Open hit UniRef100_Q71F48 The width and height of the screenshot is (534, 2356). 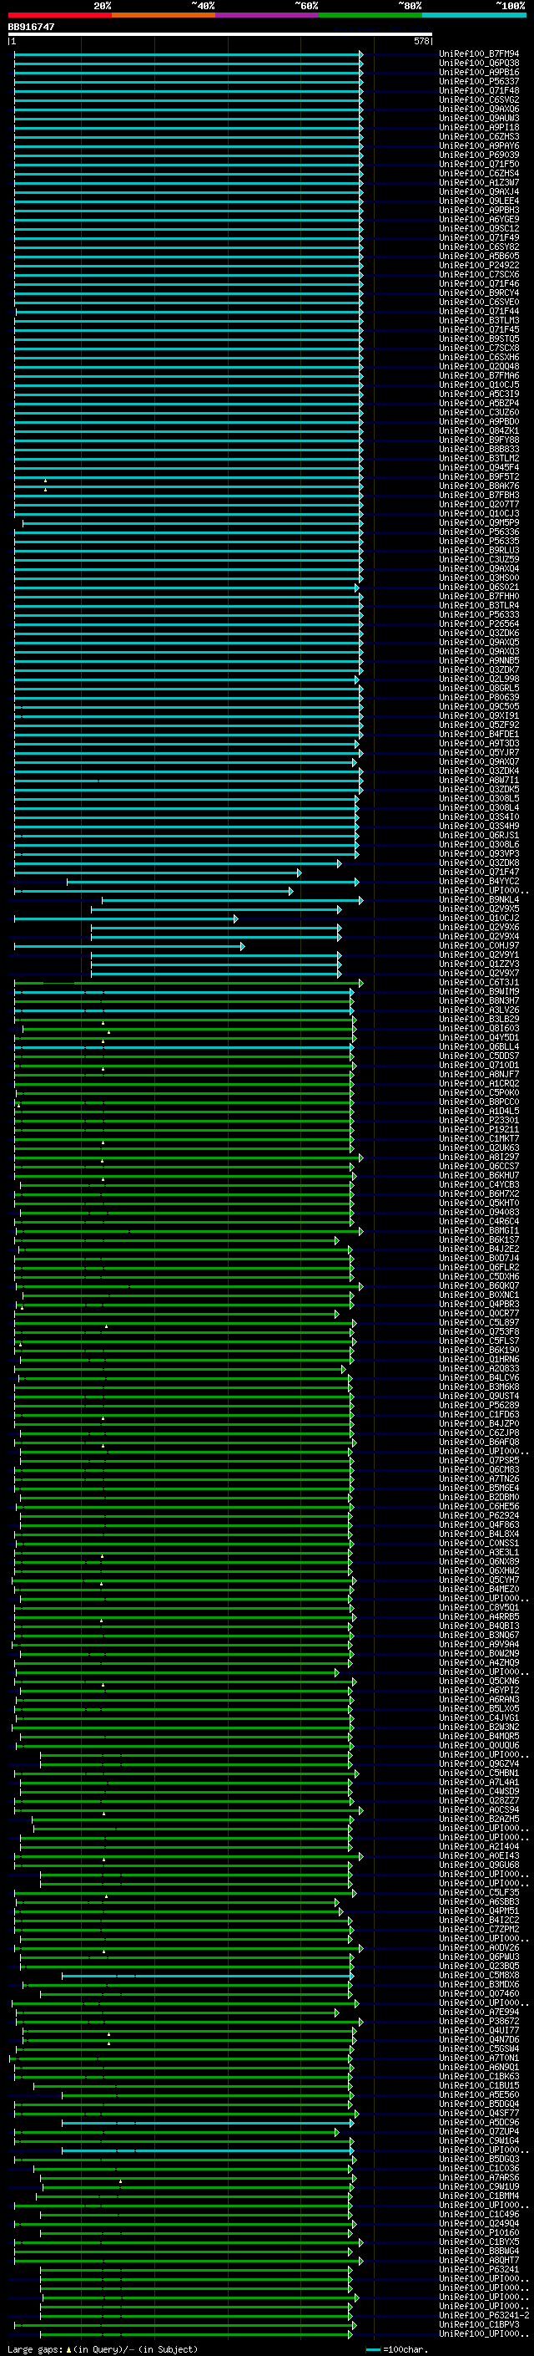(479, 90)
